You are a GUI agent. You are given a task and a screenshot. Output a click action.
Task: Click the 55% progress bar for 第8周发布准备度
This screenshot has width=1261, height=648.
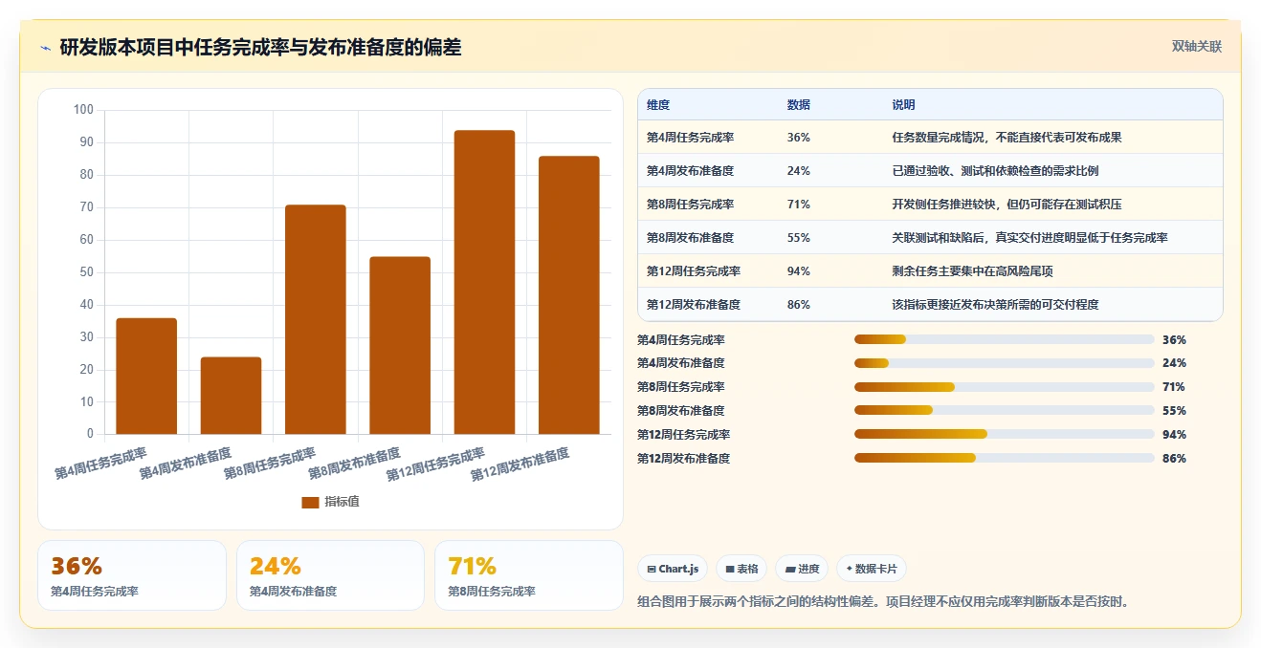[x=1005, y=411]
